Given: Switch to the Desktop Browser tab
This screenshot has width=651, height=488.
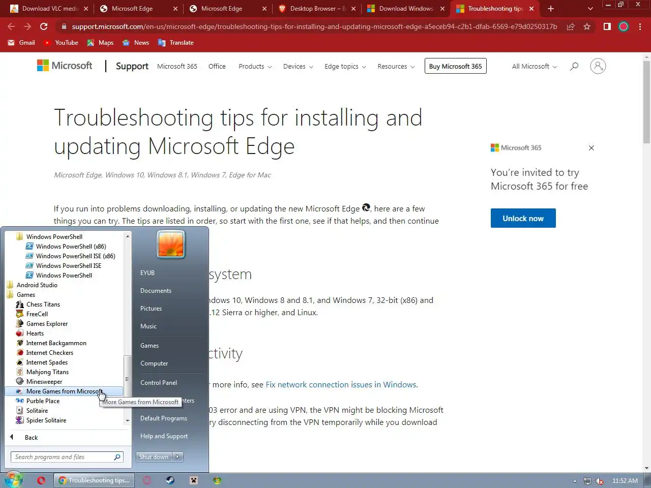Looking at the screenshot, I should (x=318, y=9).
